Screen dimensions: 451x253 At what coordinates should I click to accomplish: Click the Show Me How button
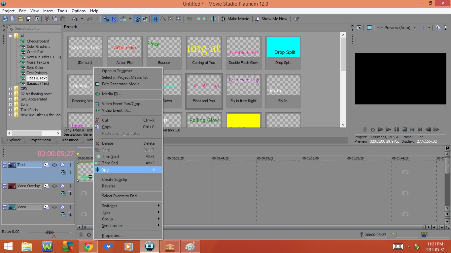tap(271, 19)
